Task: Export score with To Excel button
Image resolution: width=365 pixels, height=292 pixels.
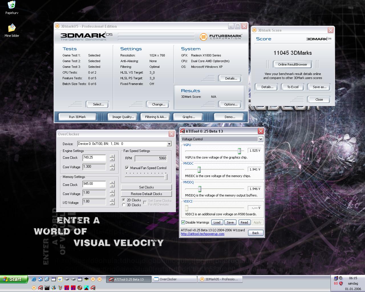Action: pyautogui.click(x=293, y=87)
